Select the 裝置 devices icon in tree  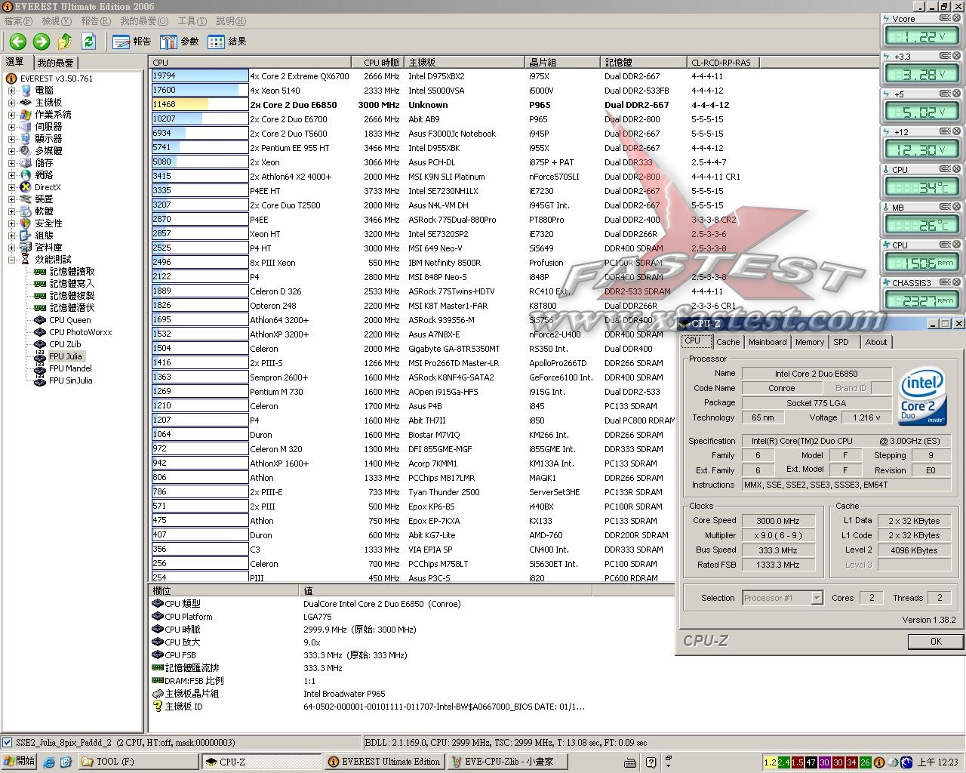point(26,199)
